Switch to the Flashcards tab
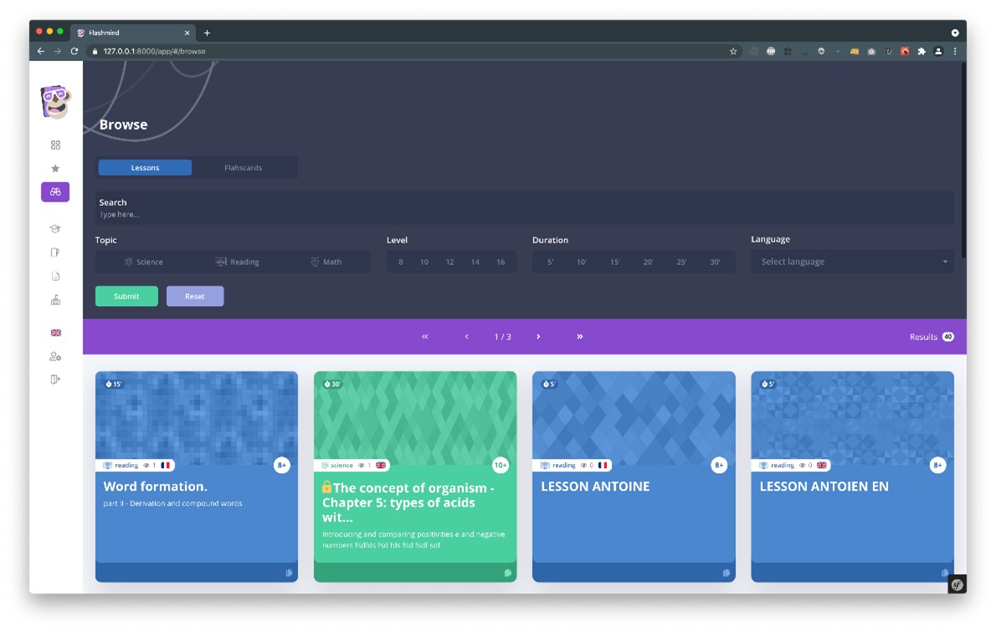The image size is (996, 632). click(x=244, y=167)
